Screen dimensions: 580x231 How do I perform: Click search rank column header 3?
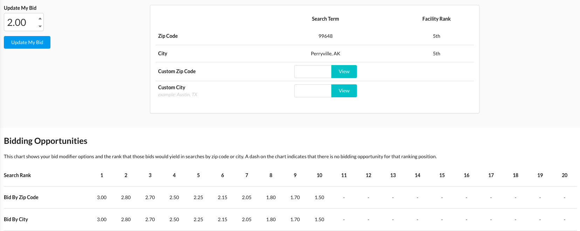(x=150, y=175)
